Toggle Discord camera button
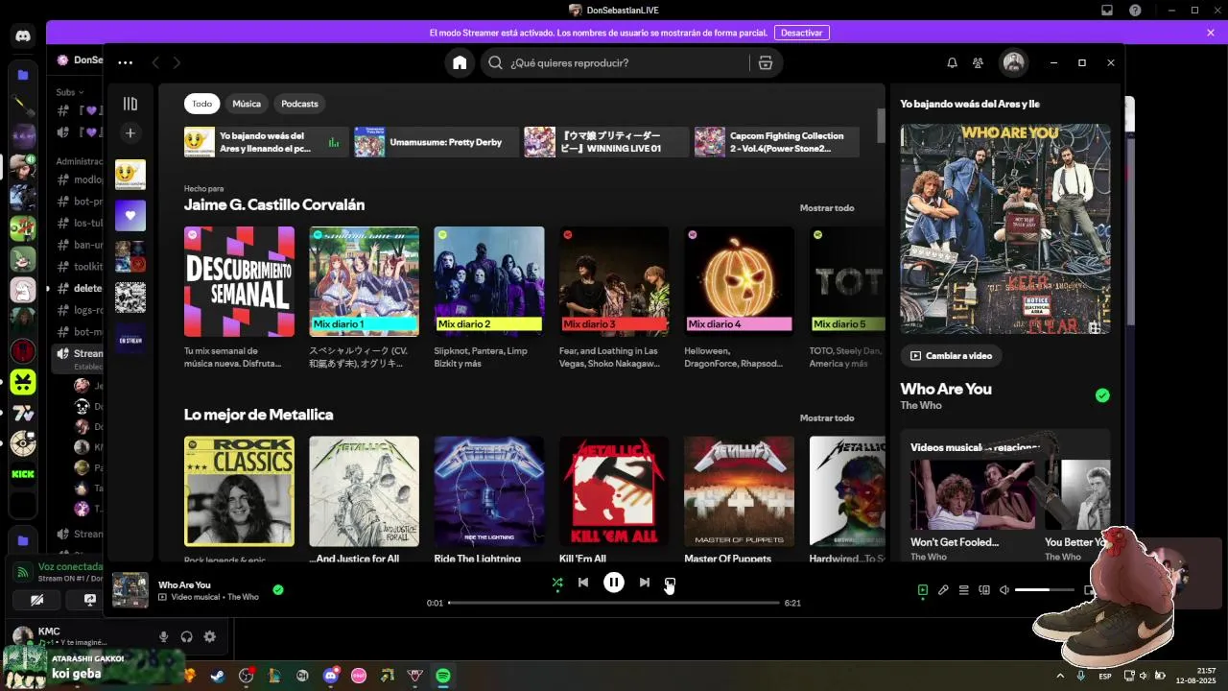1228x691 pixels. (x=36, y=600)
